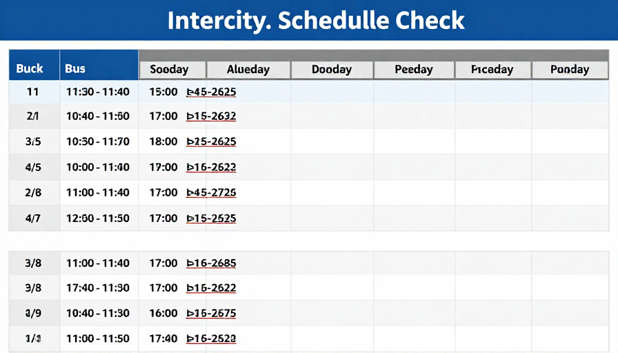Open the ⊳16-2685 link
The height and width of the screenshot is (353, 618).
211,263
